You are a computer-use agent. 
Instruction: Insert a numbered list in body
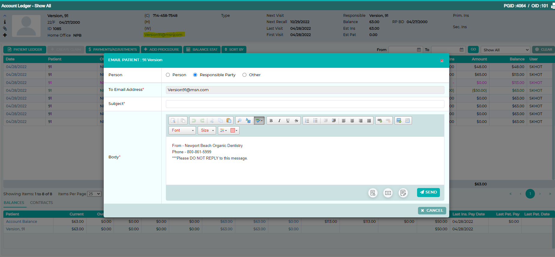coord(307,121)
